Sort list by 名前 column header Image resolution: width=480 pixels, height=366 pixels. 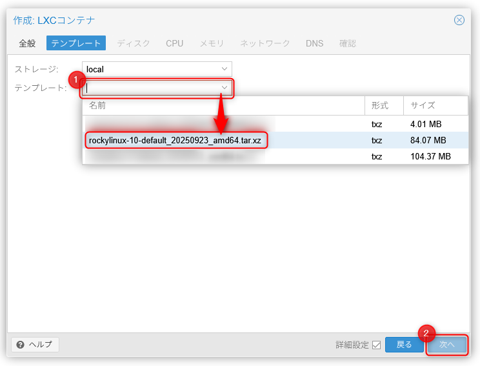pos(223,105)
